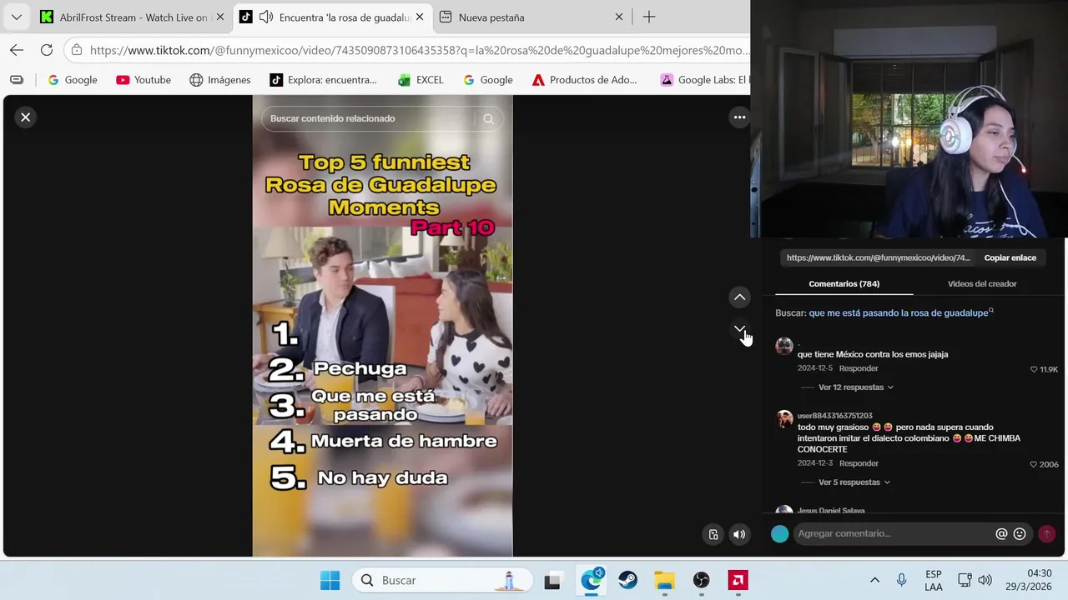Go to the next video with the down chevron

(x=739, y=330)
